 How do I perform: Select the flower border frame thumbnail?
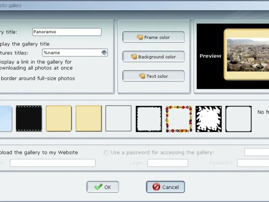pyautogui.click(x=179, y=119)
